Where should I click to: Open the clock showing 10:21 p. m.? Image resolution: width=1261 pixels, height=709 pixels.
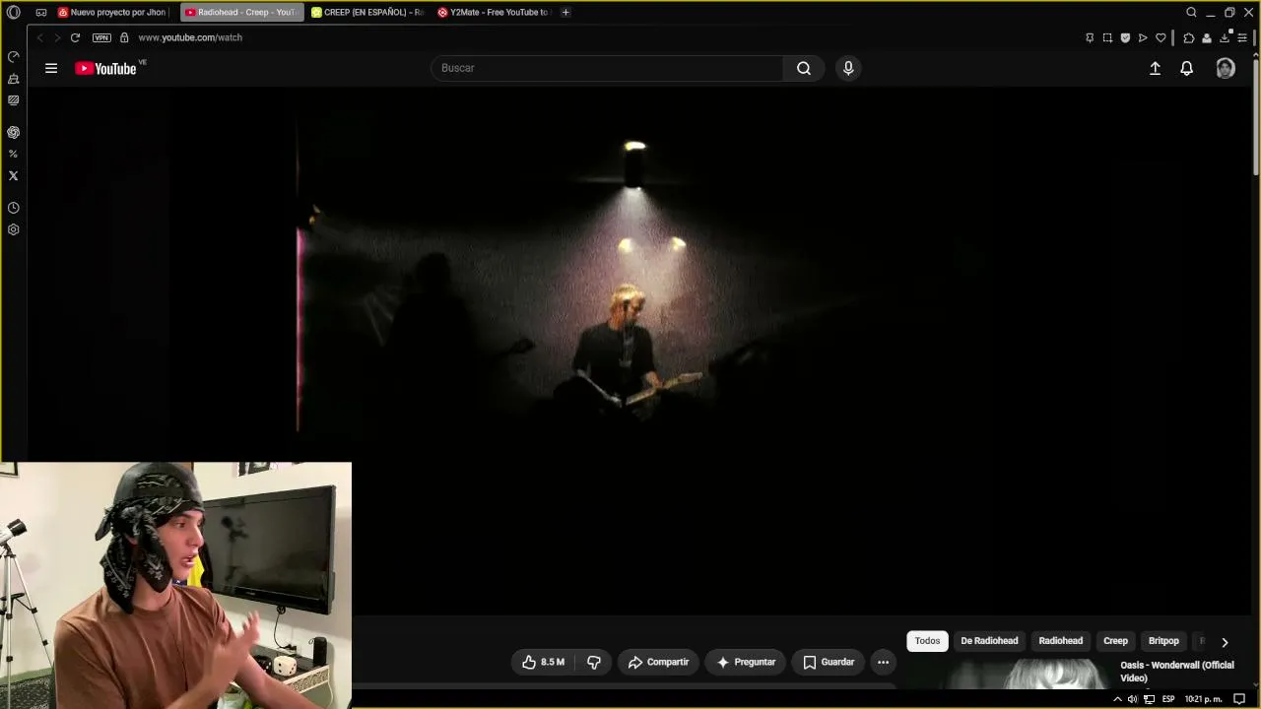click(x=1203, y=699)
